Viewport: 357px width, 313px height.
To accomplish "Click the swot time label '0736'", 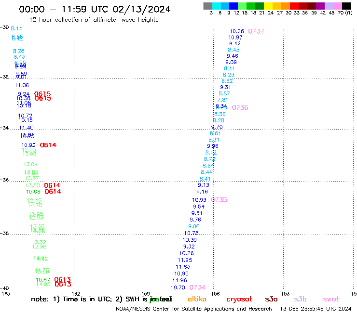I will click(x=240, y=107).
